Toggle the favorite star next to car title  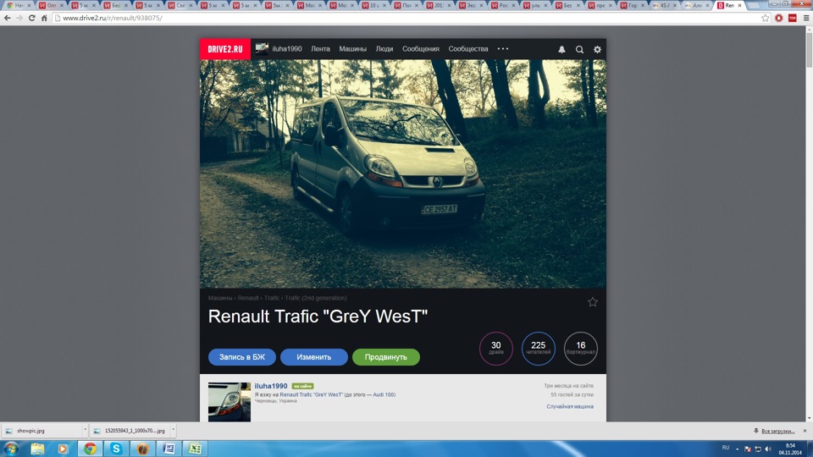coord(593,301)
